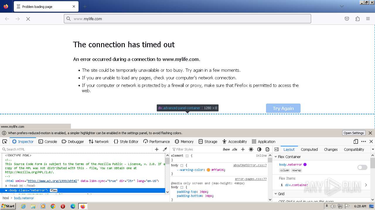Open Internet Explorer from the taskbar
The height and width of the screenshot is (210, 375).
pyautogui.click(x=23, y=206)
